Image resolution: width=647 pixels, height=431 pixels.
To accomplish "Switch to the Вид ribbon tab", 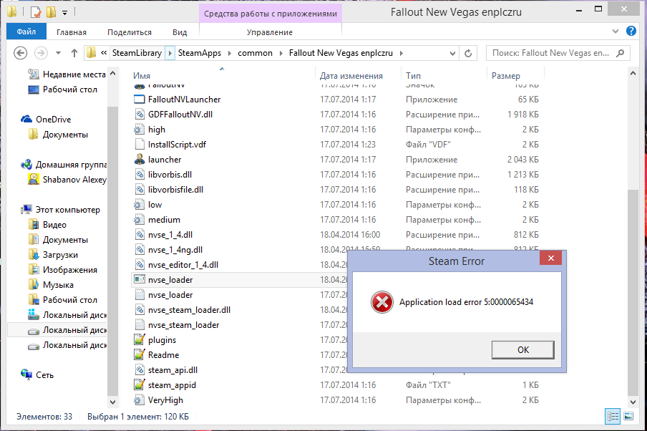I will [180, 32].
